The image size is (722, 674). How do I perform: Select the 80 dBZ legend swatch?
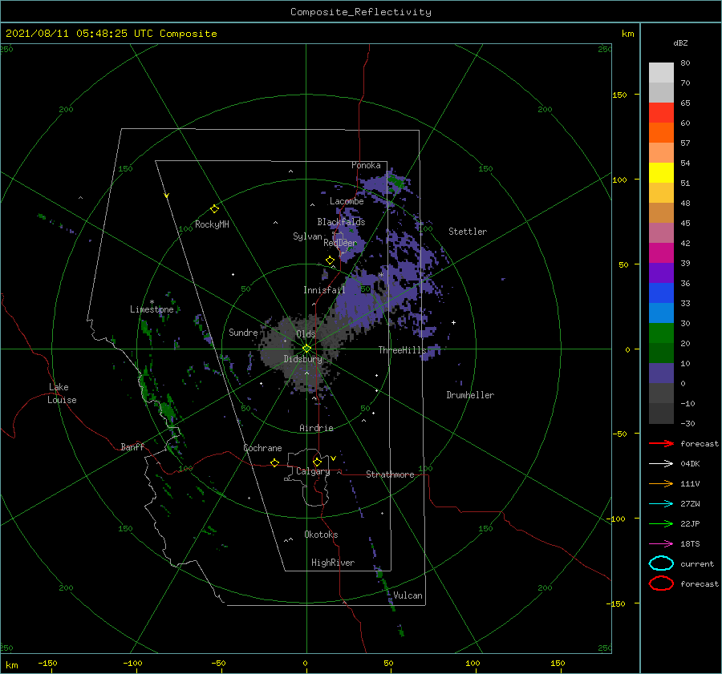coord(661,73)
